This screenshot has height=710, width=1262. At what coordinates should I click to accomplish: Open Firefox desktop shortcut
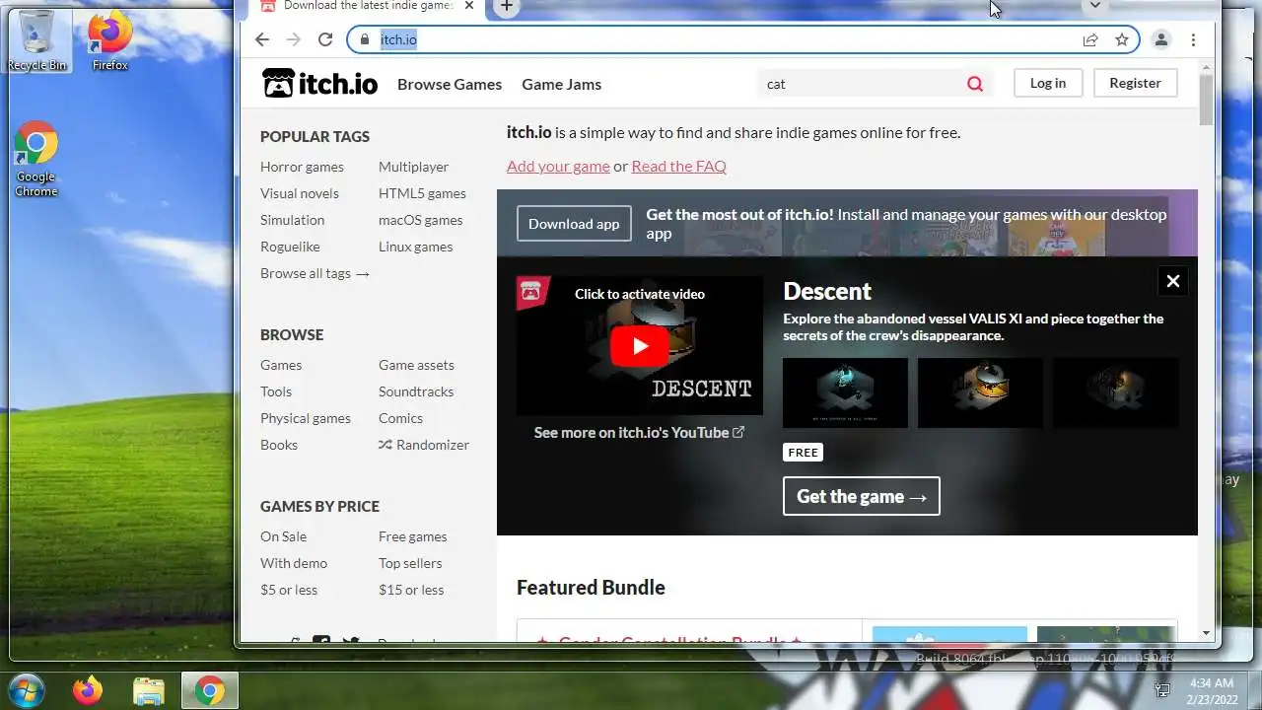[109, 41]
